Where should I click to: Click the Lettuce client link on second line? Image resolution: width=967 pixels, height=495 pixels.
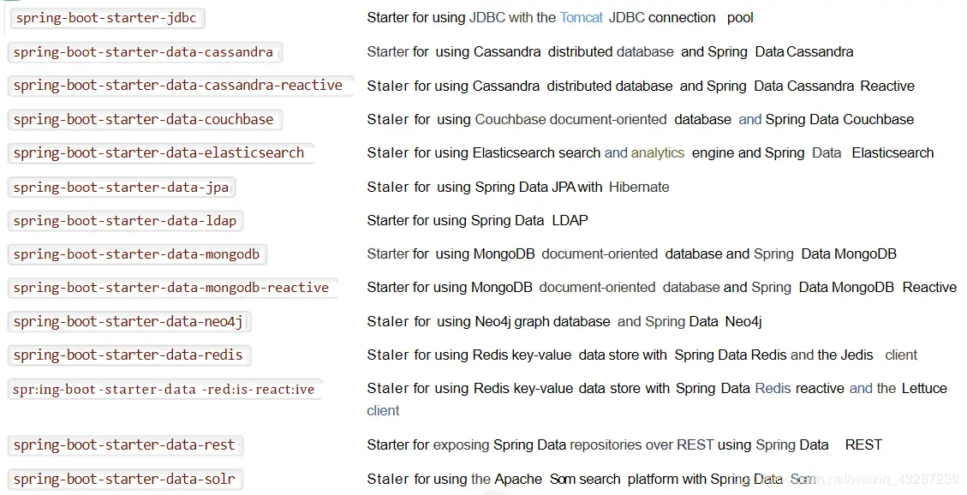383,410
